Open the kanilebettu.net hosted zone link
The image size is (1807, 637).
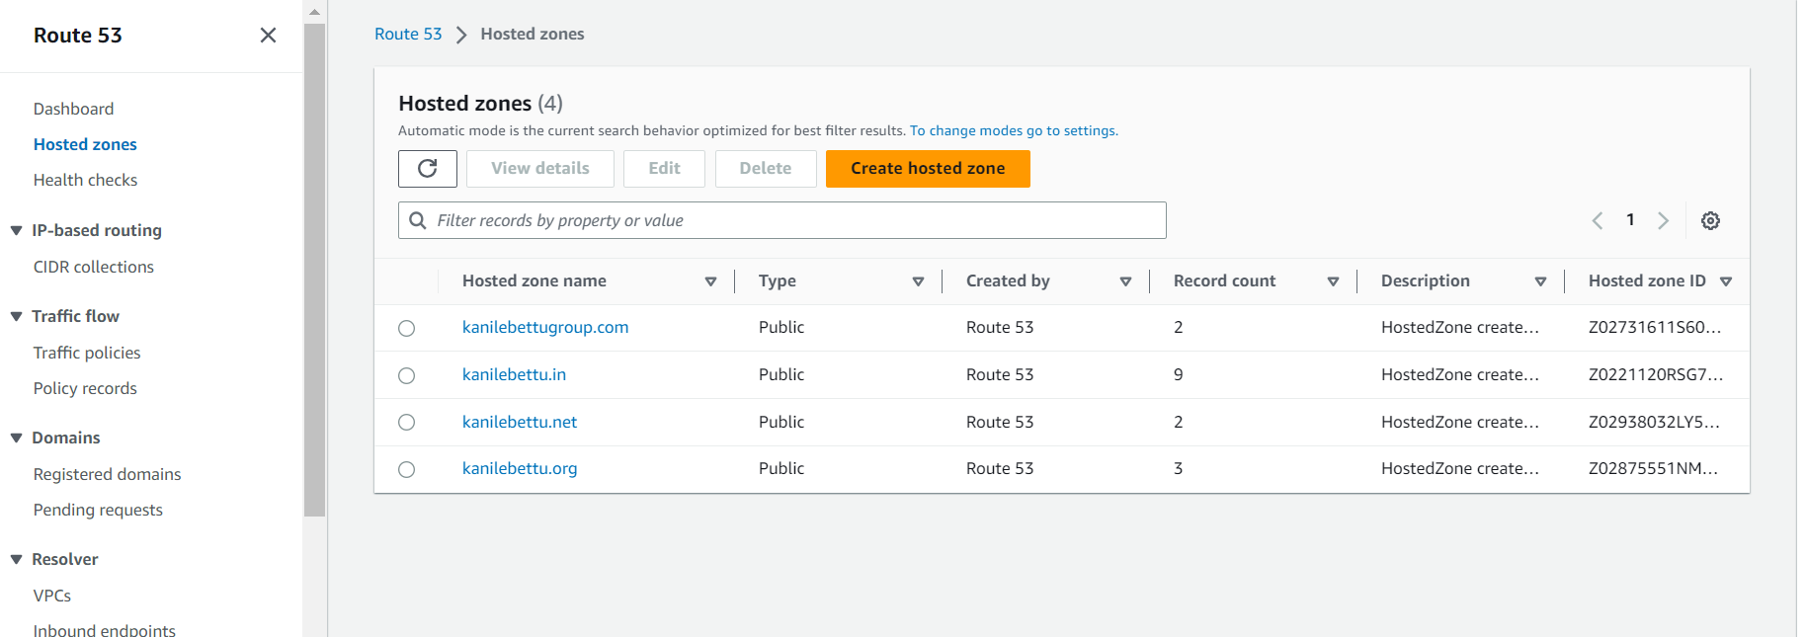[x=520, y=422]
